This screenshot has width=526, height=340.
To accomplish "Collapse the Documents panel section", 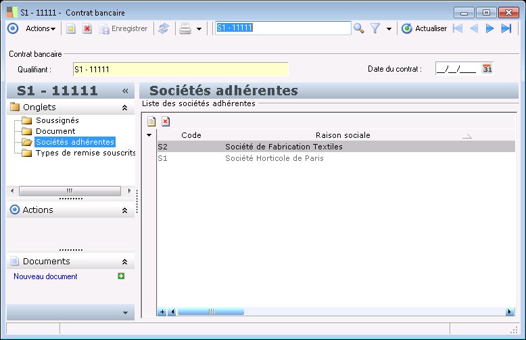I will [x=124, y=262].
